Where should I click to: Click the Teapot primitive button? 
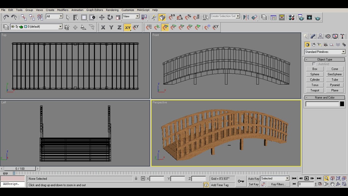pyautogui.click(x=315, y=90)
